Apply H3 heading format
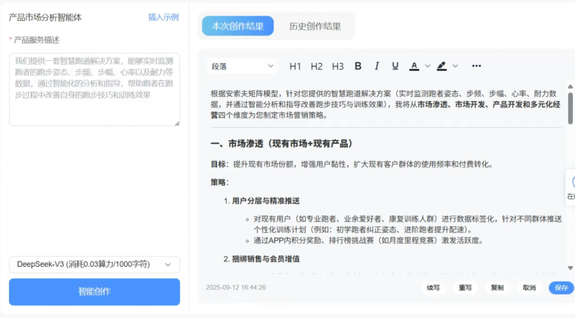This screenshot has width=575, height=318. [337, 66]
